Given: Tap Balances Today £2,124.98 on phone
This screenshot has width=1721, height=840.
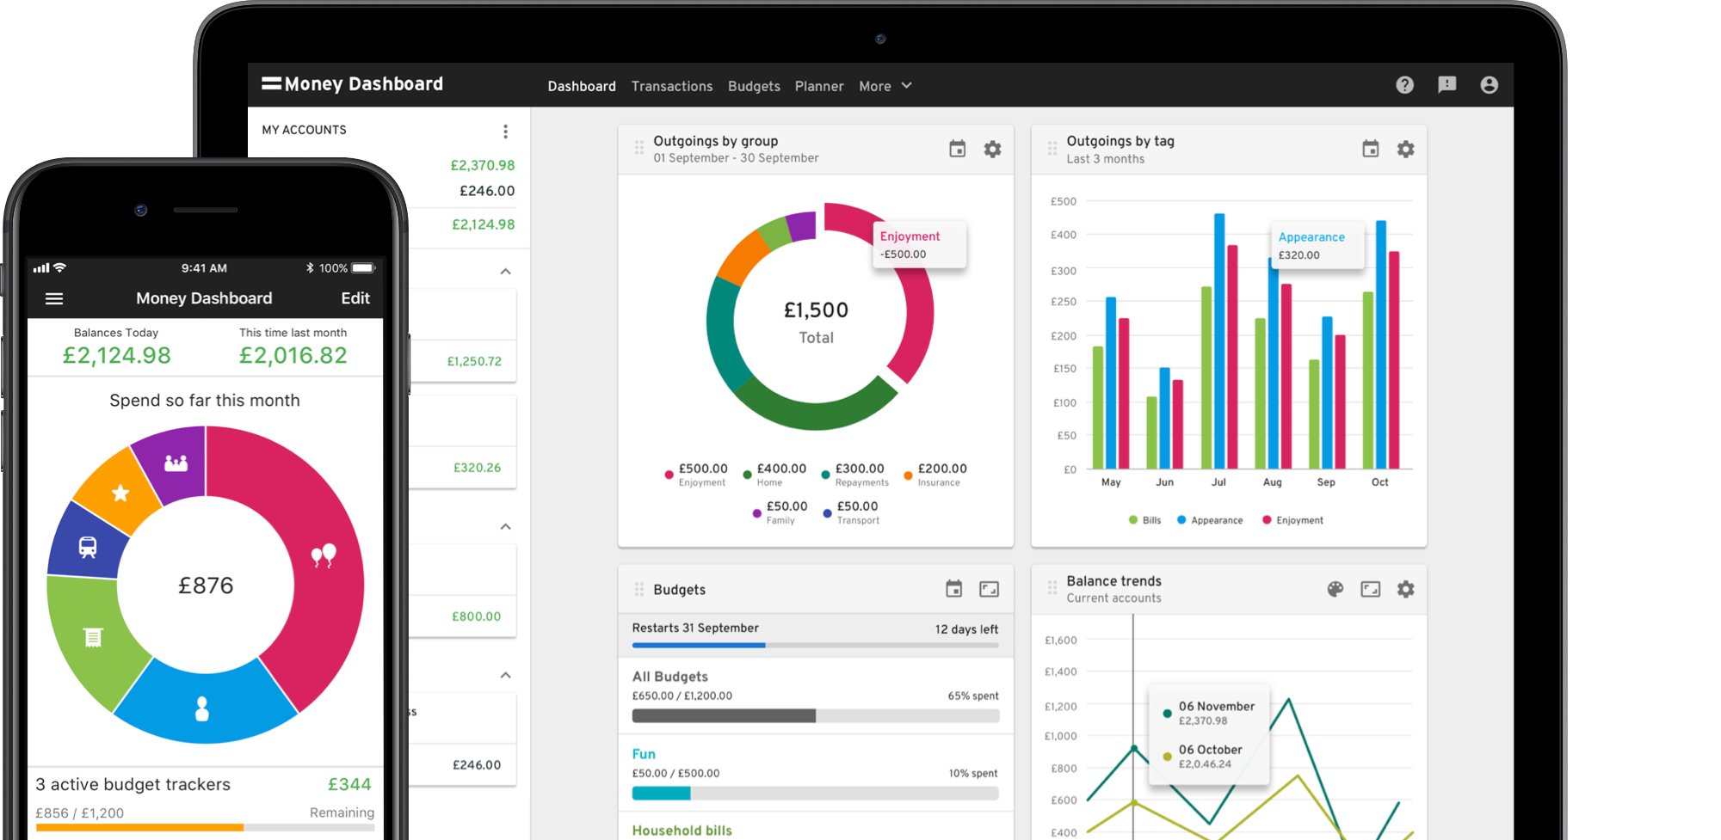Looking at the screenshot, I should [x=116, y=347].
